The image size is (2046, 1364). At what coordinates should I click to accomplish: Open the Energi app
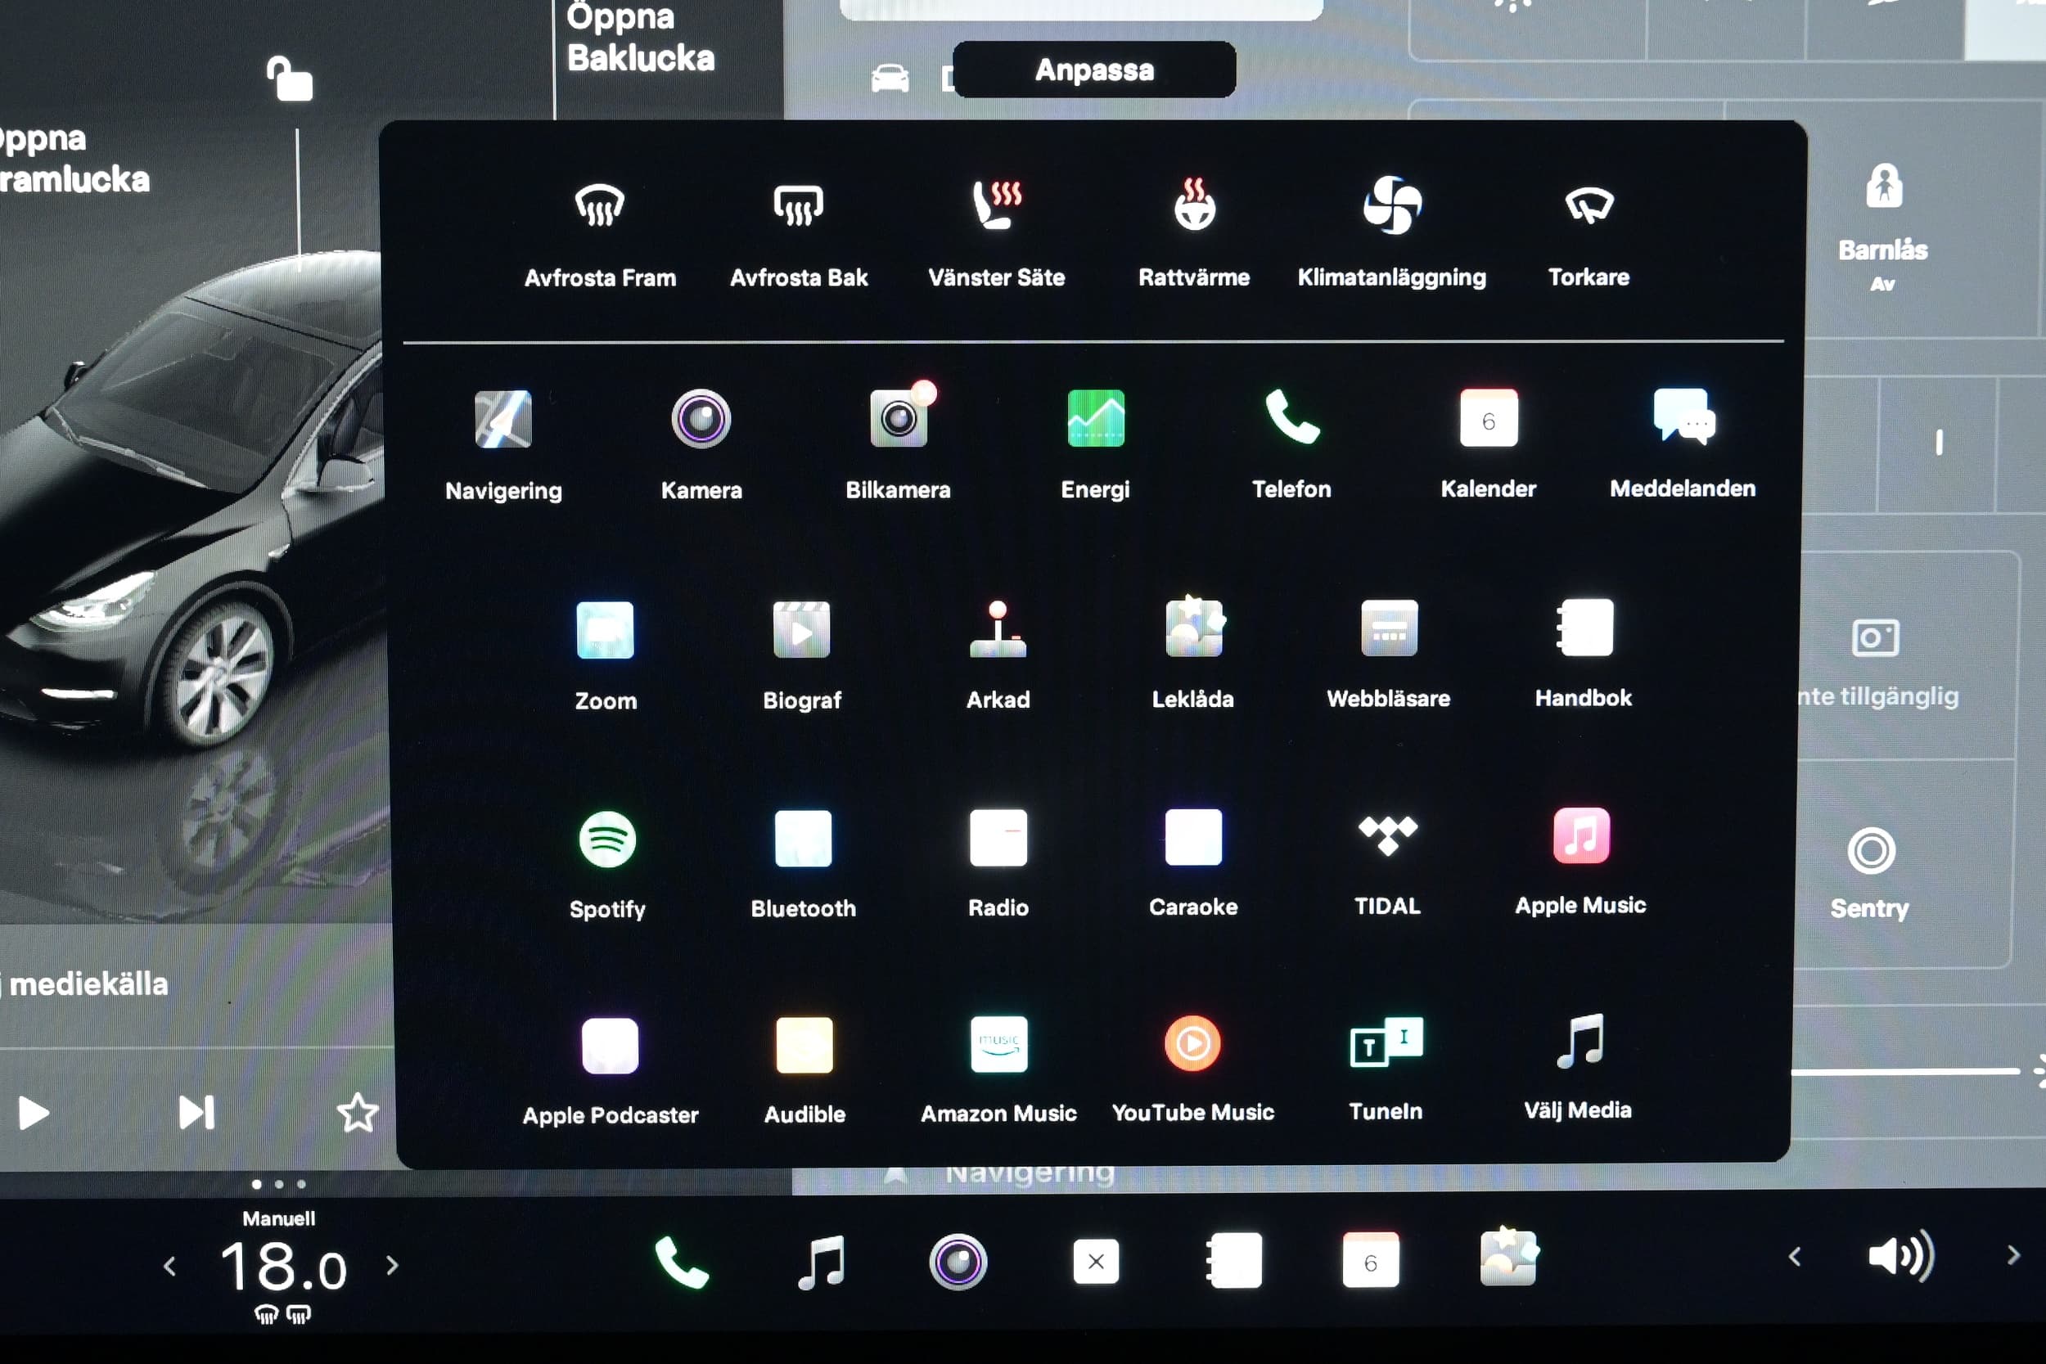(x=1095, y=443)
